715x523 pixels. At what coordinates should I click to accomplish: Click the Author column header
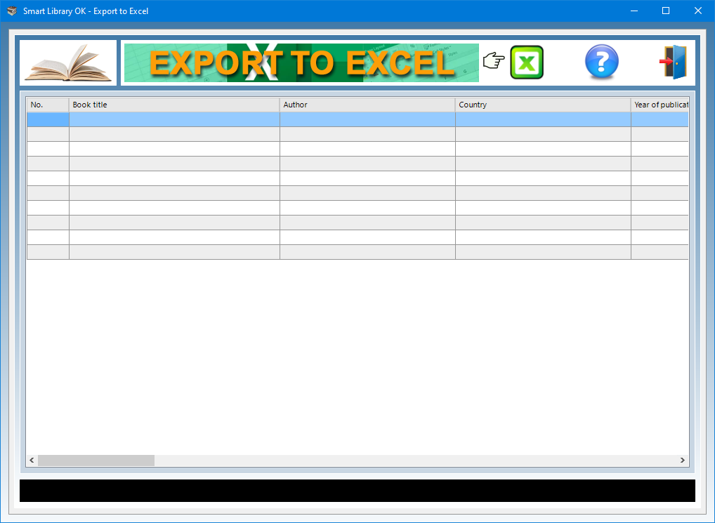pyautogui.click(x=367, y=105)
